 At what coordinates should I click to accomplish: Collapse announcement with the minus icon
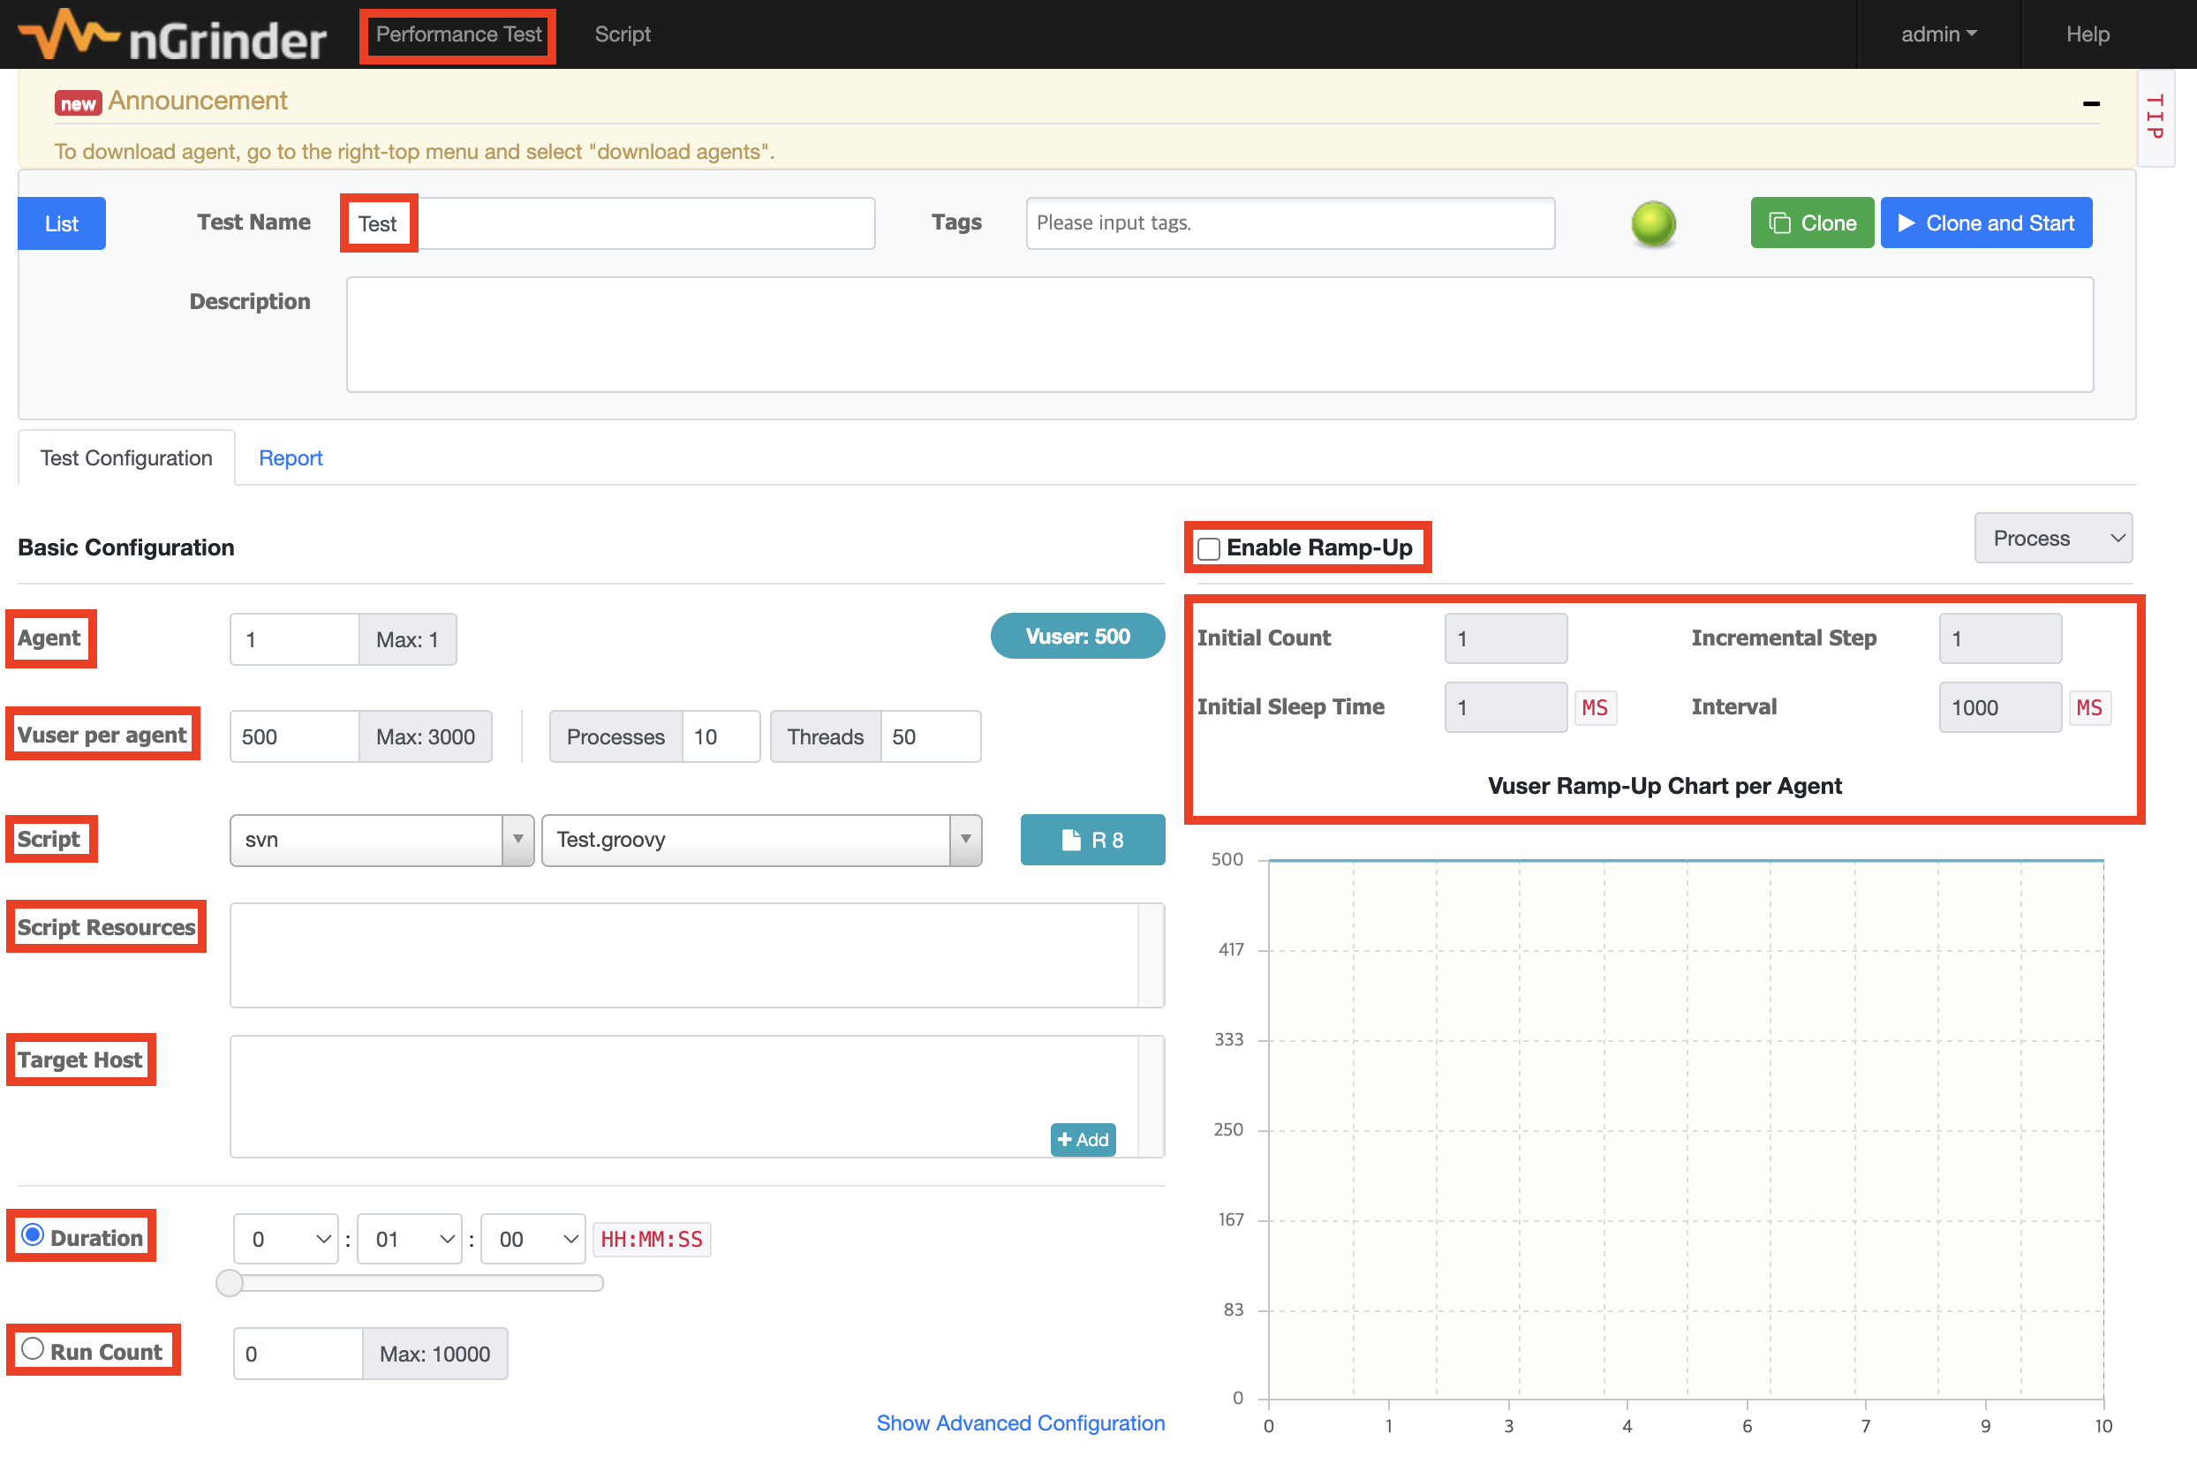pyautogui.click(x=2090, y=103)
